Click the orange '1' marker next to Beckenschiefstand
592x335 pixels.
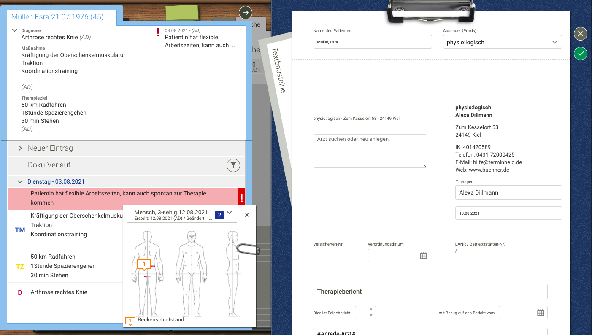coord(129,321)
